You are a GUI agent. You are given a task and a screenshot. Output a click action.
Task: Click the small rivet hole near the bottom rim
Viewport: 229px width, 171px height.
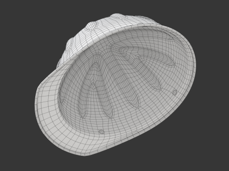tap(101, 132)
